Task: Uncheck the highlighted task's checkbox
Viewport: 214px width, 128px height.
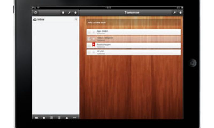Action: (x=89, y=39)
